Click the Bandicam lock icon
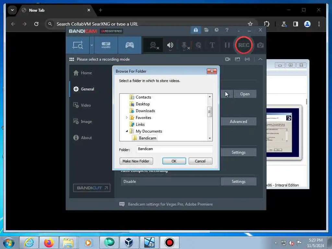 point(196,30)
